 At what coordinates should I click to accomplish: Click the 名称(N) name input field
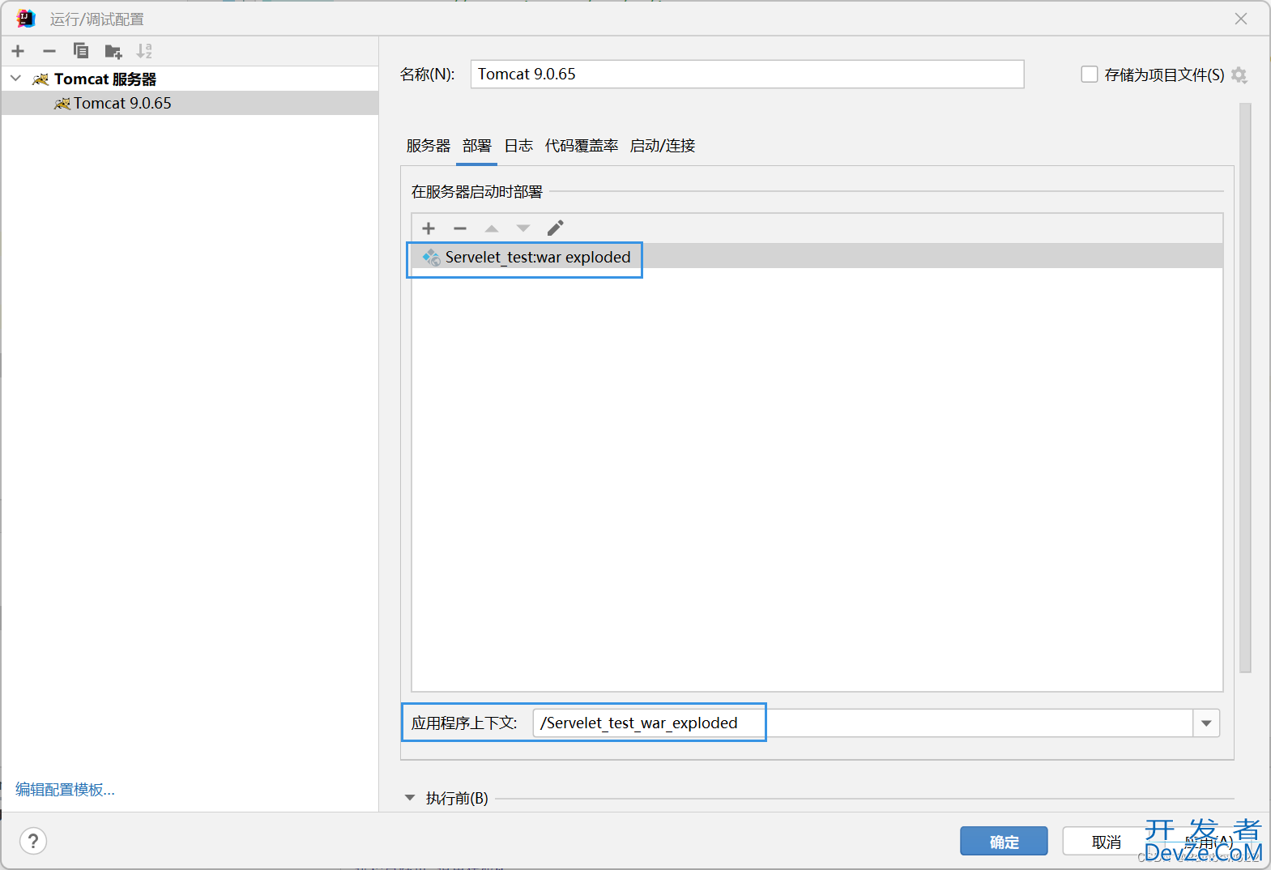coord(747,74)
